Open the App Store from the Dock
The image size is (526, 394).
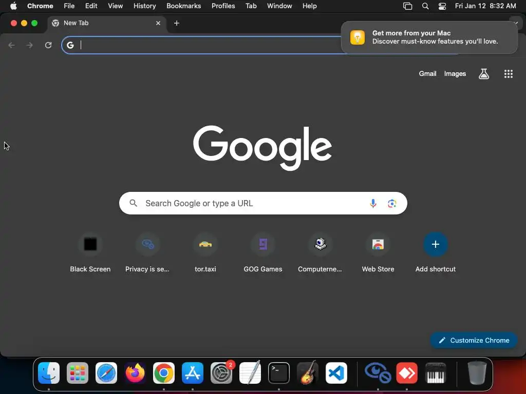193,373
